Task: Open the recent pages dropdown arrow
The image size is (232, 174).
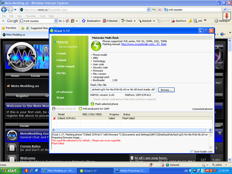Action: [15, 10]
